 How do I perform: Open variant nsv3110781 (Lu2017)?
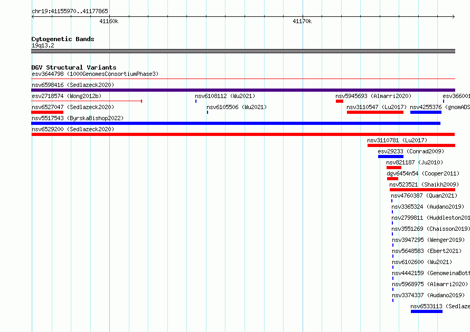(397, 140)
